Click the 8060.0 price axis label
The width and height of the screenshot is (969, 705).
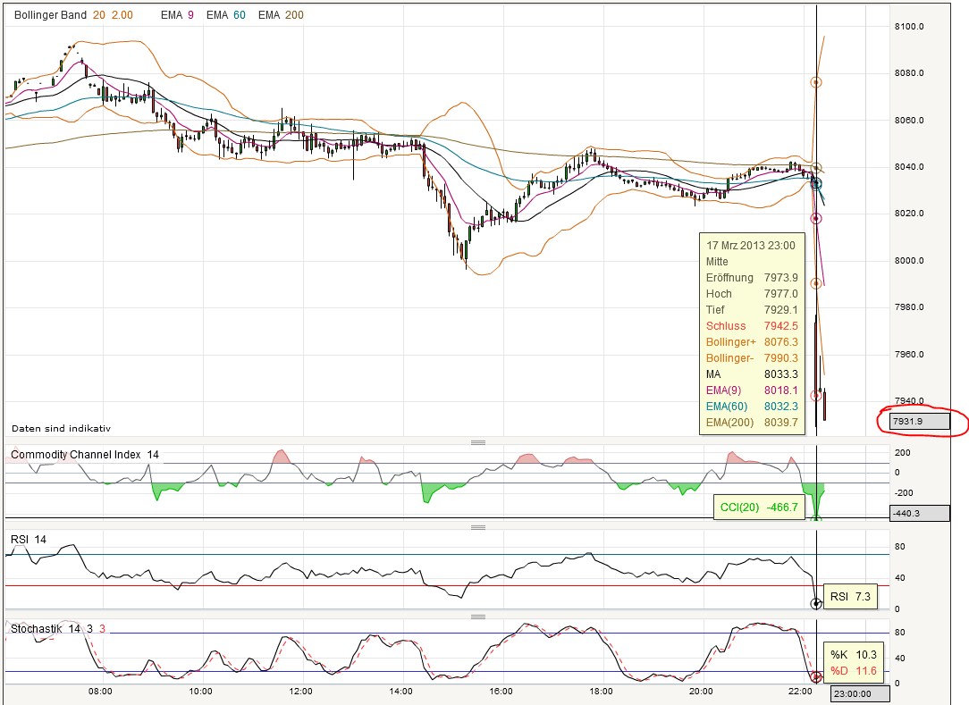point(909,120)
